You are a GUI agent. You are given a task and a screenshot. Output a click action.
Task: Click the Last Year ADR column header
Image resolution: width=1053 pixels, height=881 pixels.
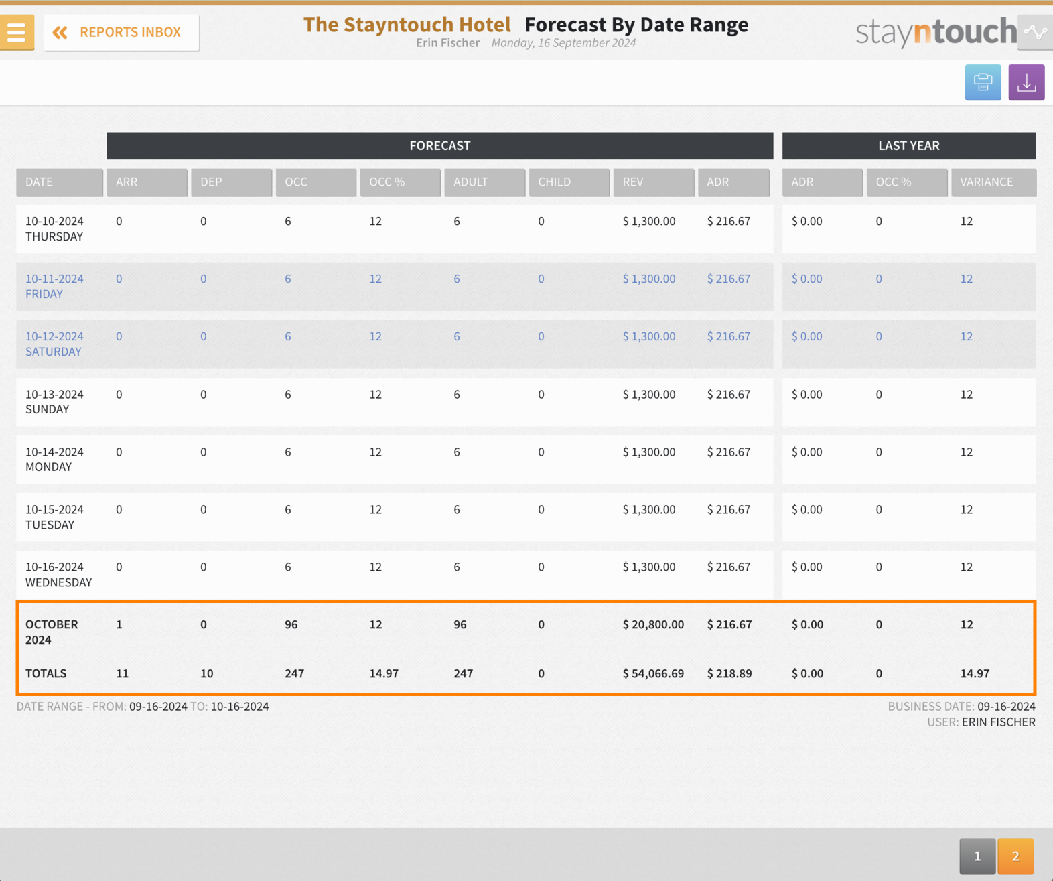tap(822, 182)
